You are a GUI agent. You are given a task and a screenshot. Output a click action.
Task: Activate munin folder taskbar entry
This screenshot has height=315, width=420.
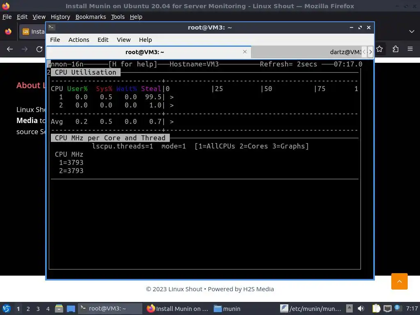click(227, 308)
